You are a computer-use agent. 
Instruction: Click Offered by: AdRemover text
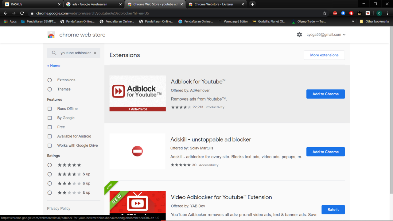190,91
